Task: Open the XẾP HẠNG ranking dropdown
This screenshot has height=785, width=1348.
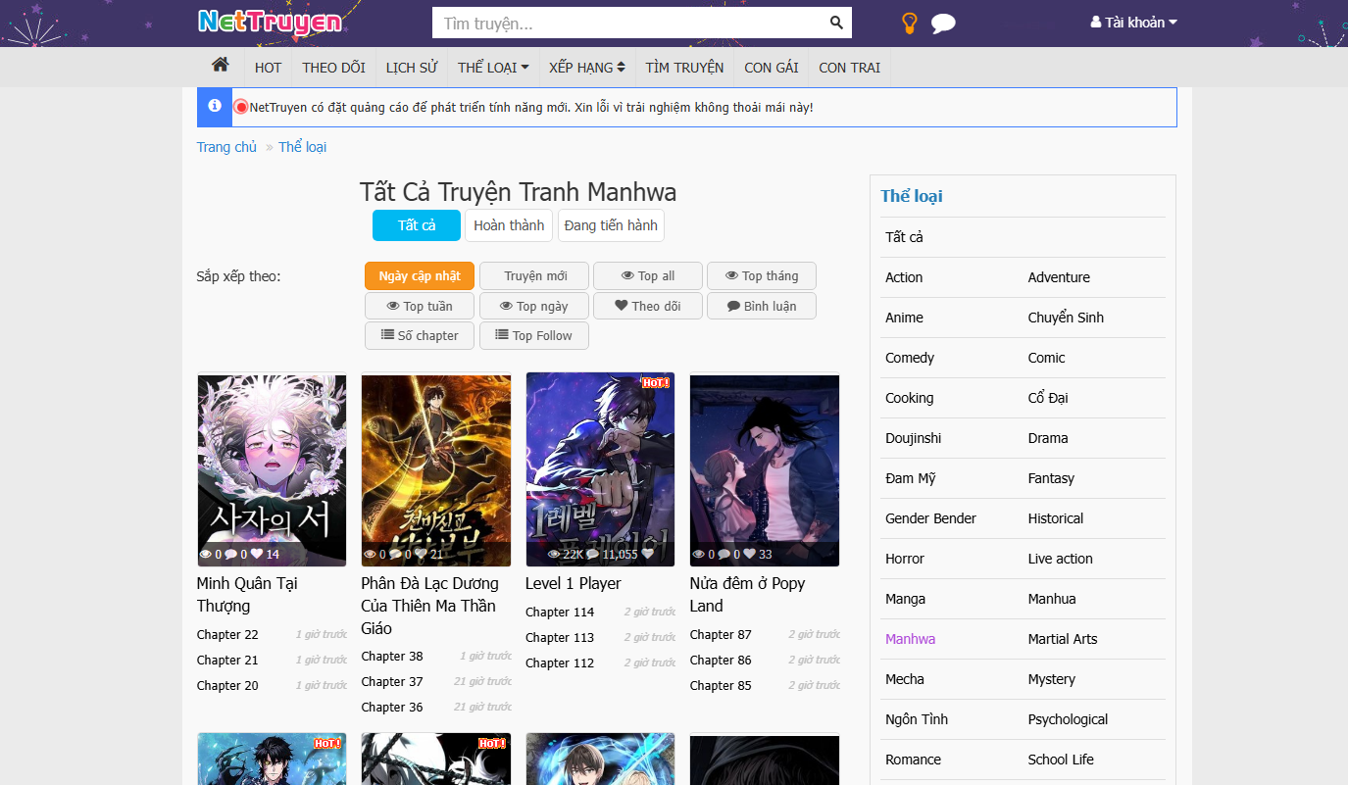Action: pyautogui.click(x=586, y=68)
